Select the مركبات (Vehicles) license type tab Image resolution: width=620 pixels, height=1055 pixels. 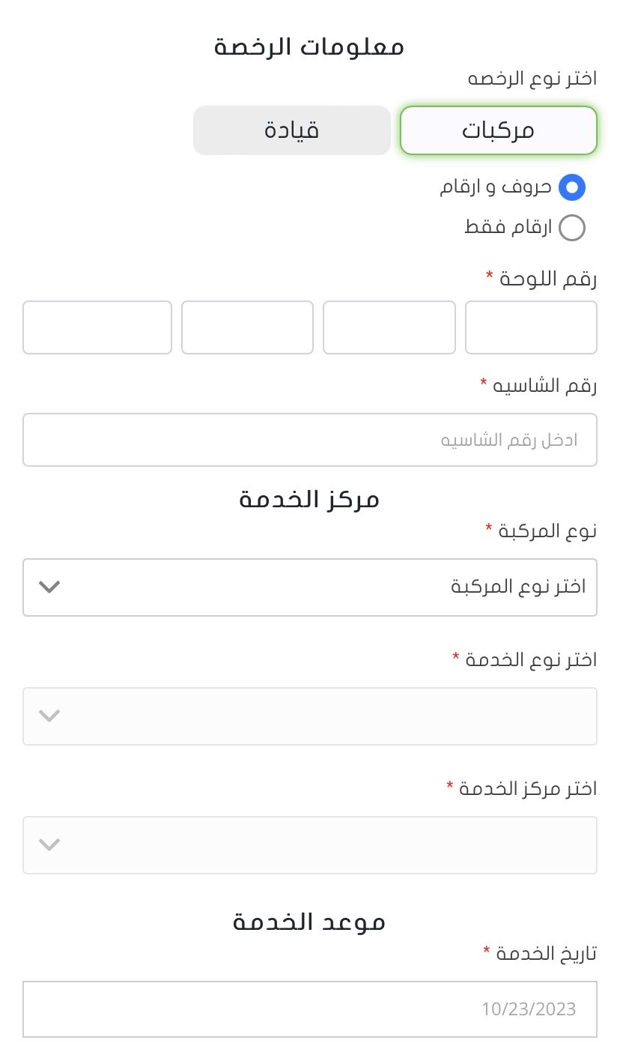point(498,130)
